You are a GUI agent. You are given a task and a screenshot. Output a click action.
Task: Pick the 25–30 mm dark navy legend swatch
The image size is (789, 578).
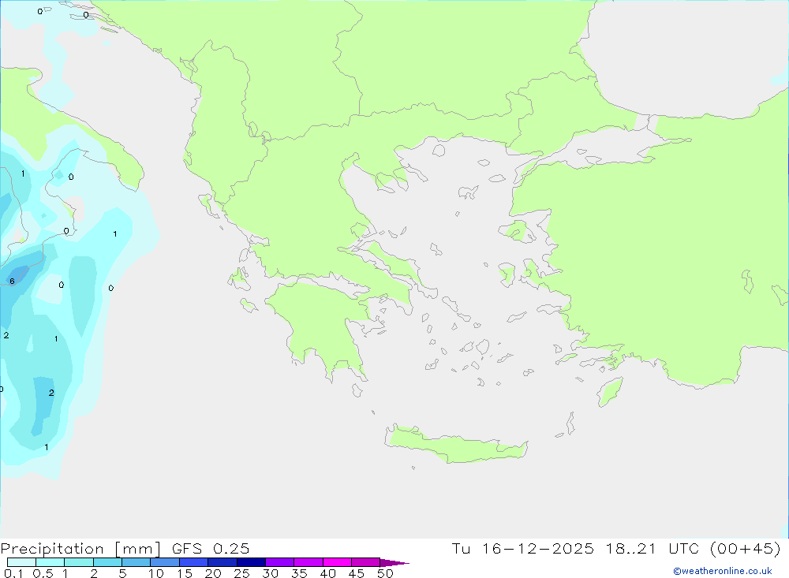(x=251, y=562)
